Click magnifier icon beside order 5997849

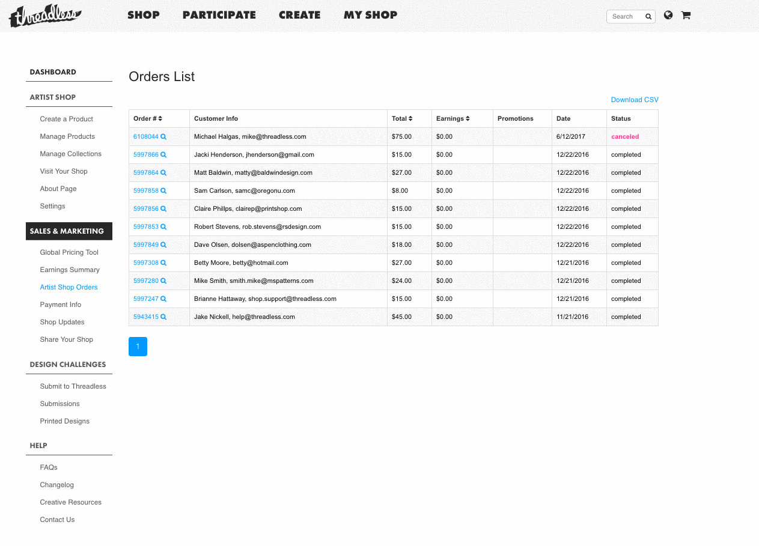163,245
